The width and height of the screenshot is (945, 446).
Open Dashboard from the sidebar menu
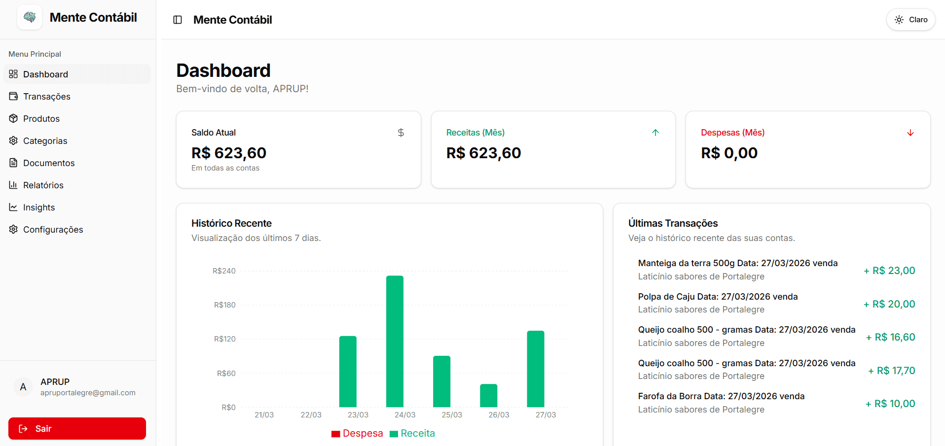pyautogui.click(x=45, y=74)
